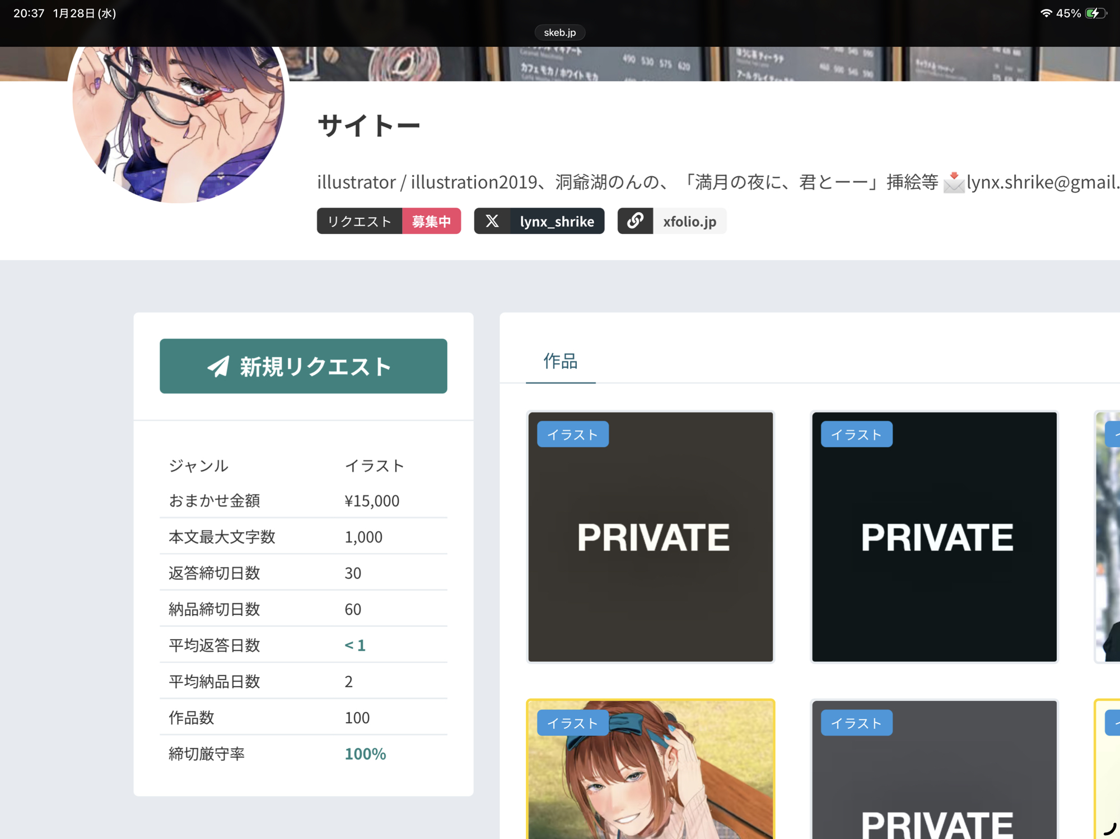Click the 募集中 request status badge

click(431, 221)
